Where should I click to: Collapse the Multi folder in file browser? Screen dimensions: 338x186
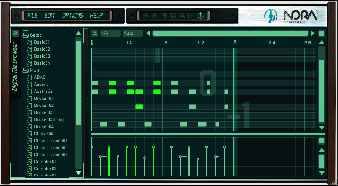[26, 70]
